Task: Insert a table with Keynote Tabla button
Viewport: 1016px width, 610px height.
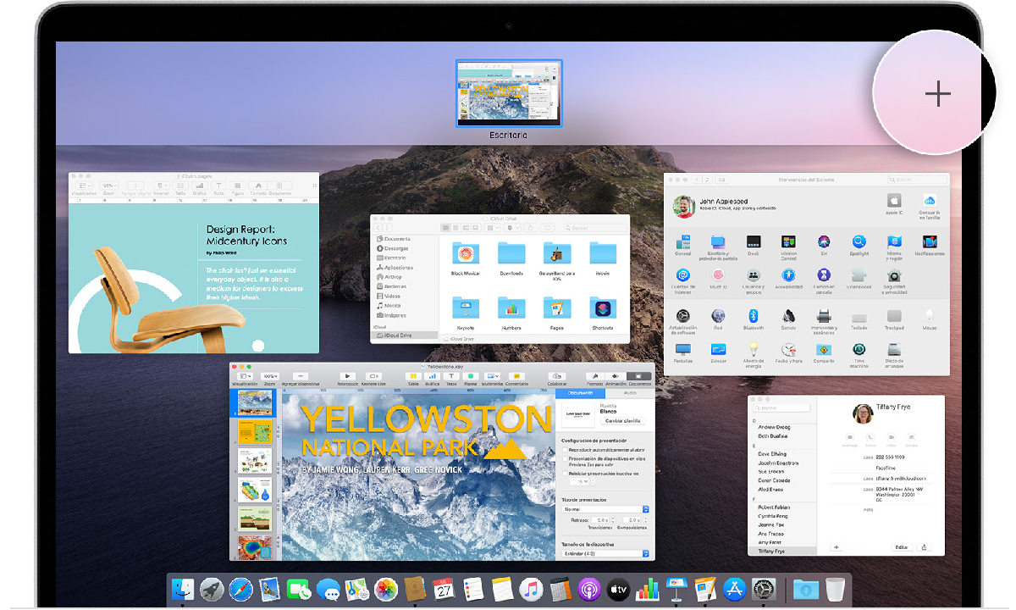Action: pyautogui.click(x=413, y=375)
